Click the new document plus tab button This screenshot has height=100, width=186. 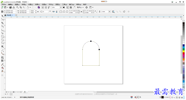(x=16, y=15)
